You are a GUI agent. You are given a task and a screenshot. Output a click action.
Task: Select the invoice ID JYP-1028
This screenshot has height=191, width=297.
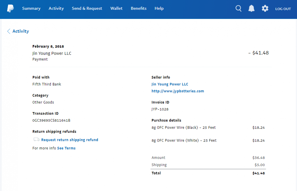(160, 109)
